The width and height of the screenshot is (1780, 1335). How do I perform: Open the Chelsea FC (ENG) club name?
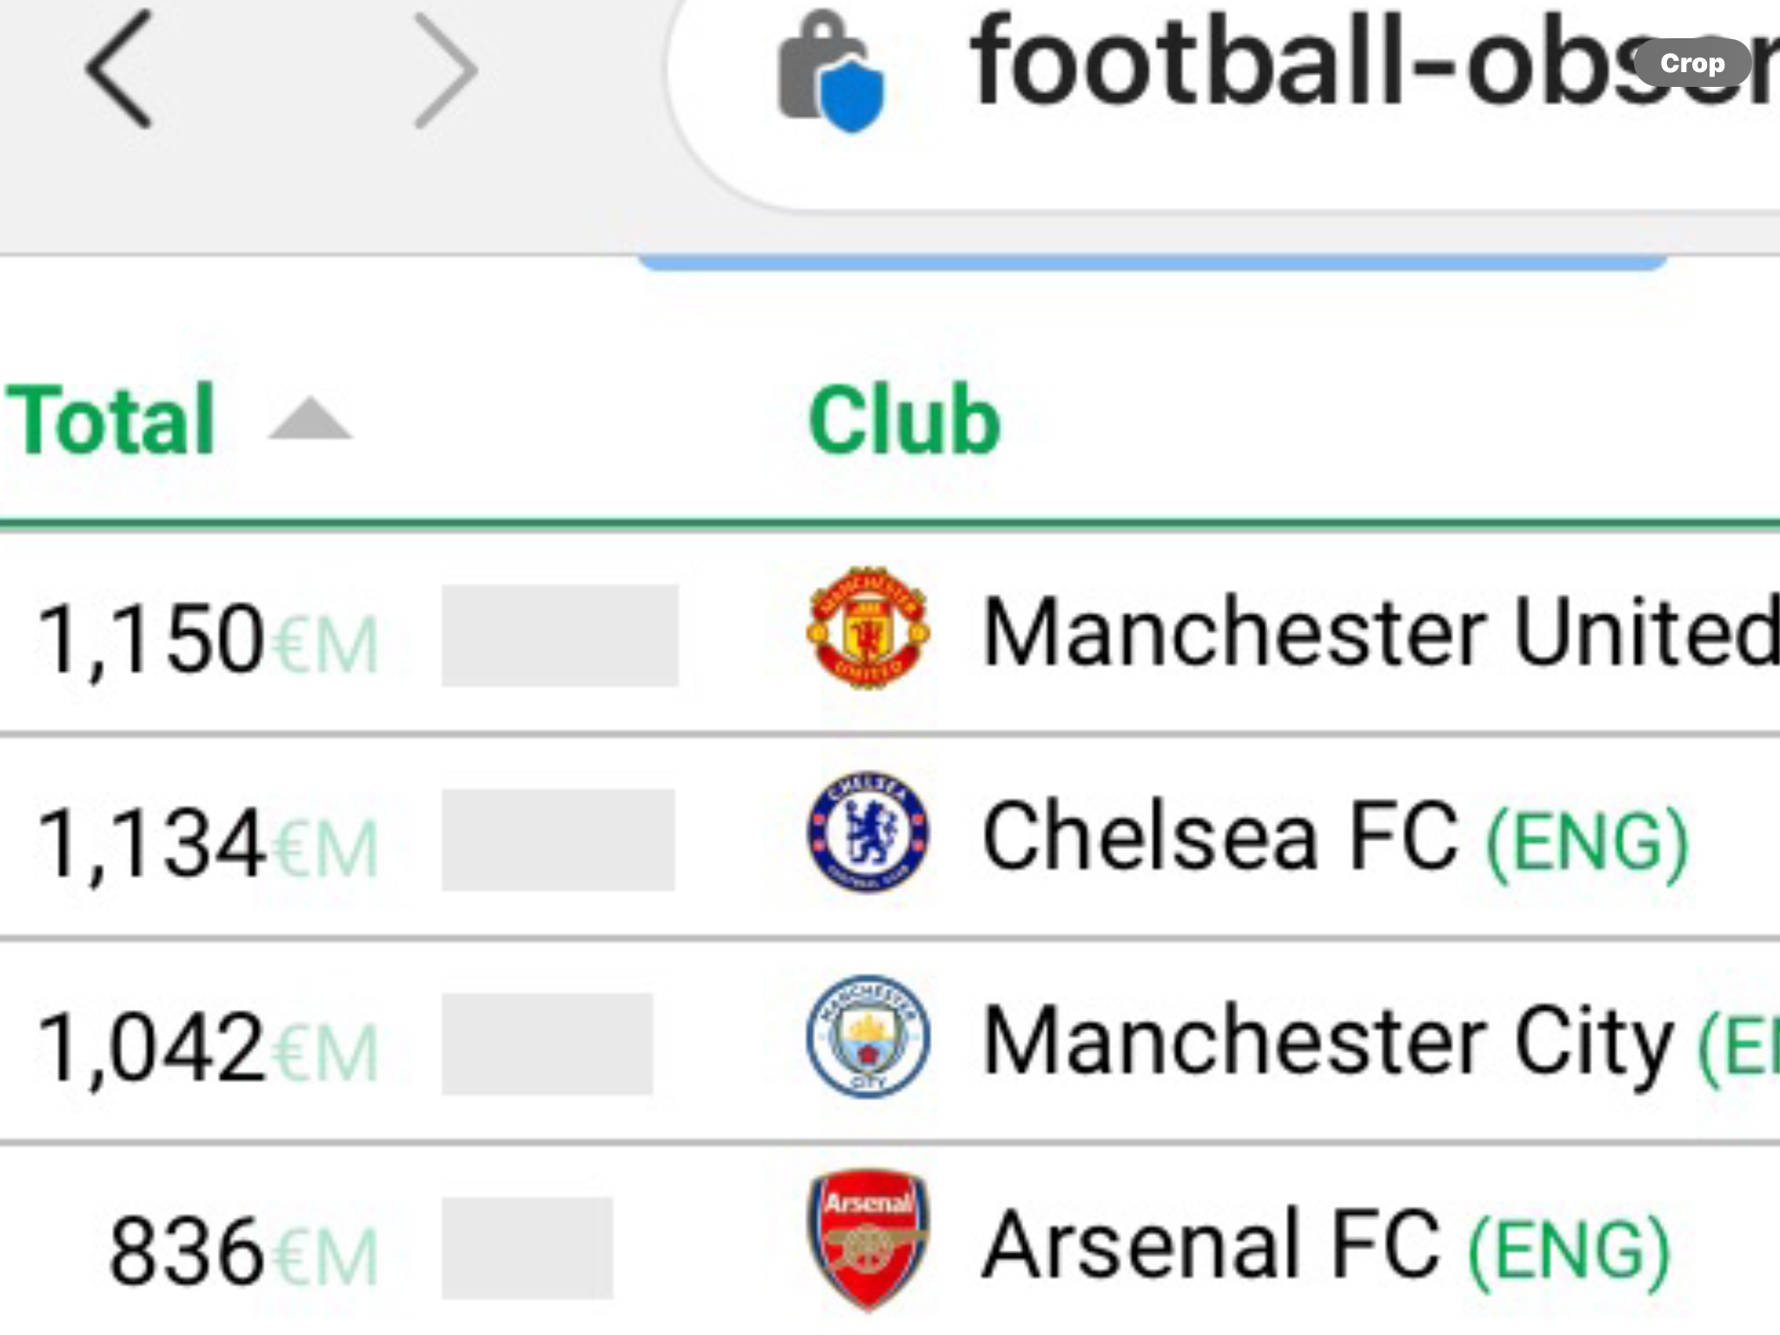[1335, 836]
